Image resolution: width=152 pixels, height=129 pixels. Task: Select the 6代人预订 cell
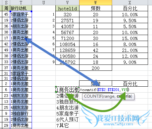(x=67, y=119)
